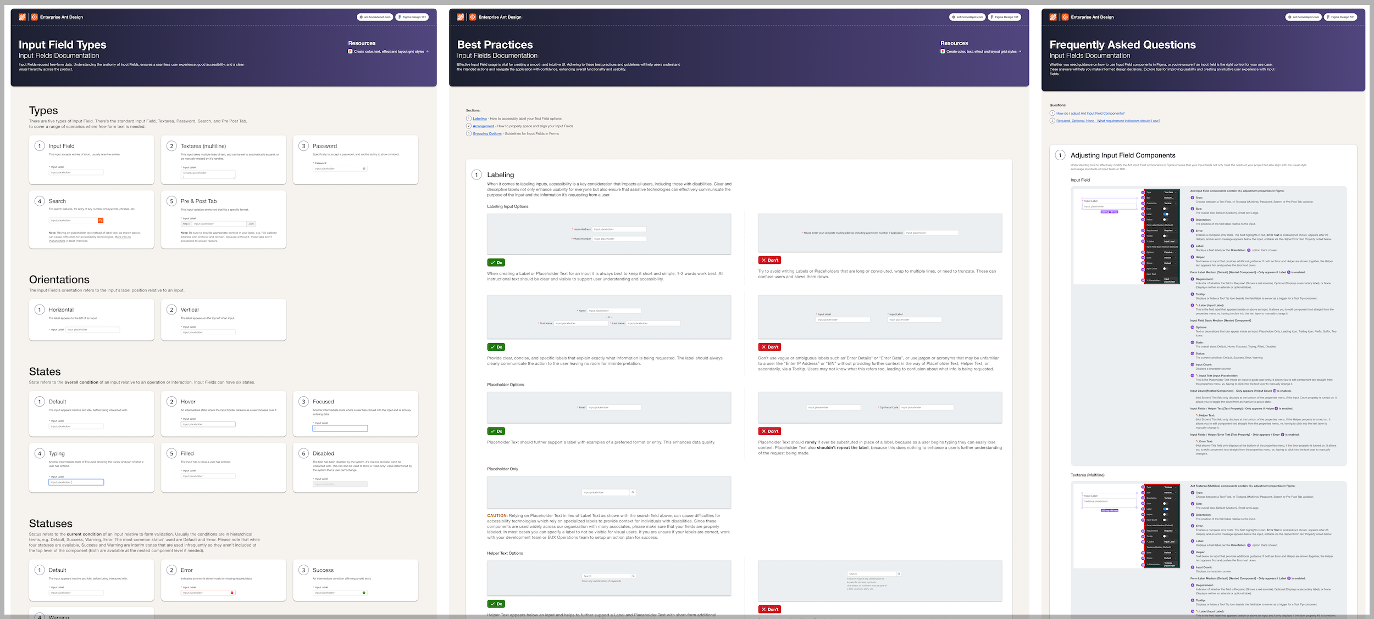Click Home Depot logo in Frequently Asked Questions header
1374x619 pixels.
tap(1053, 17)
